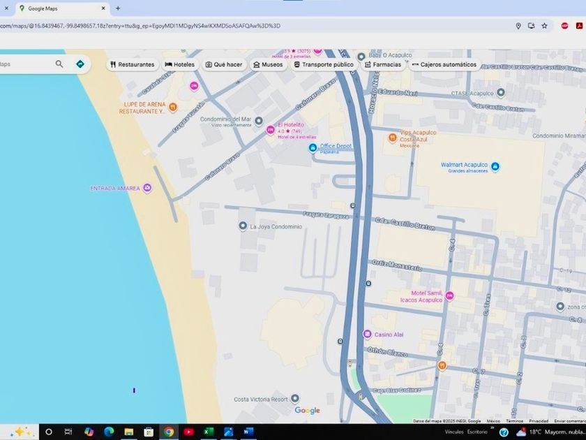Click the La Joya Condominio marker
Screen dimensions: 586x440
(x=243, y=226)
